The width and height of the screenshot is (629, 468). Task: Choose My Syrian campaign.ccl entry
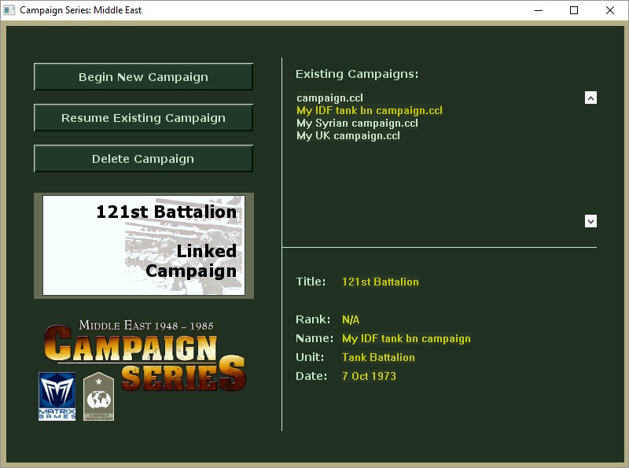point(357,123)
